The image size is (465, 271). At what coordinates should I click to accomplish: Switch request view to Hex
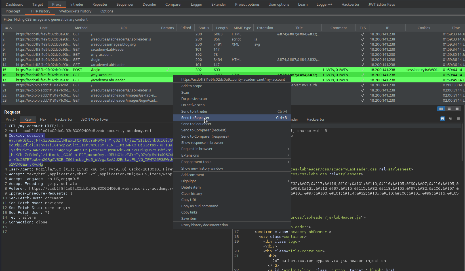[43, 119]
